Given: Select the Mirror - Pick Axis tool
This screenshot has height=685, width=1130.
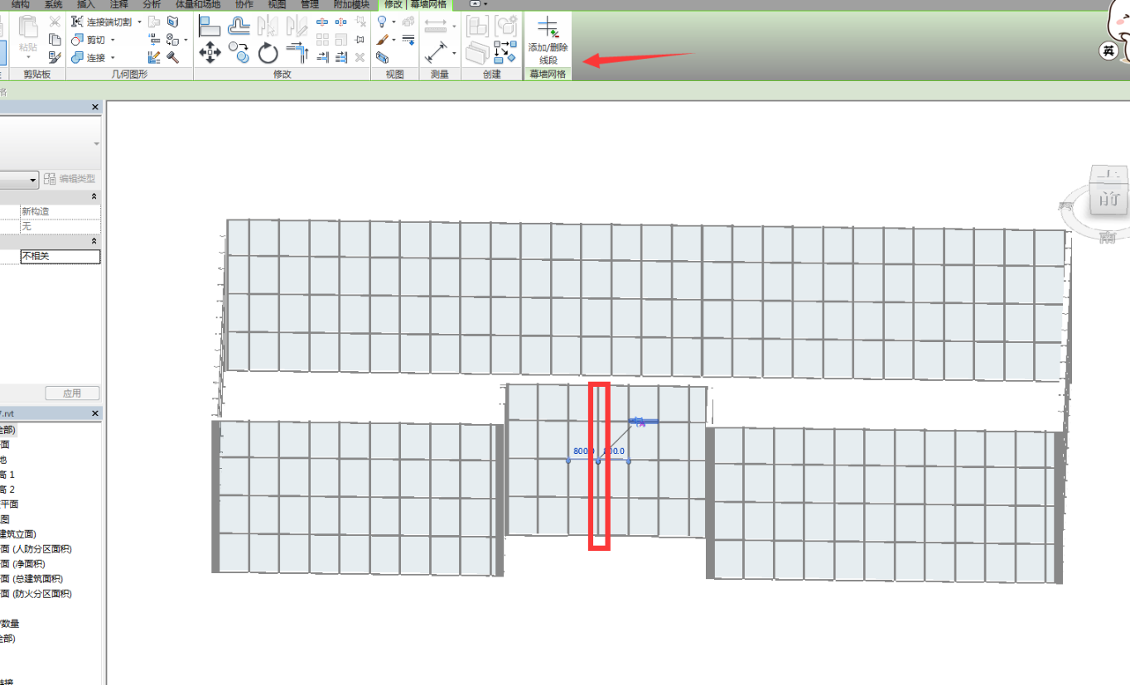Looking at the screenshot, I should [268, 26].
